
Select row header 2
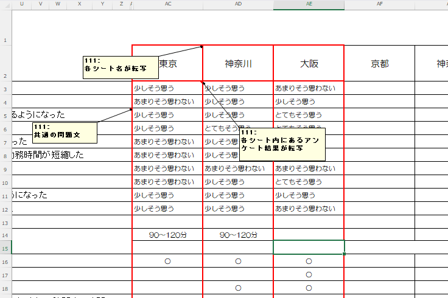coord(5,63)
